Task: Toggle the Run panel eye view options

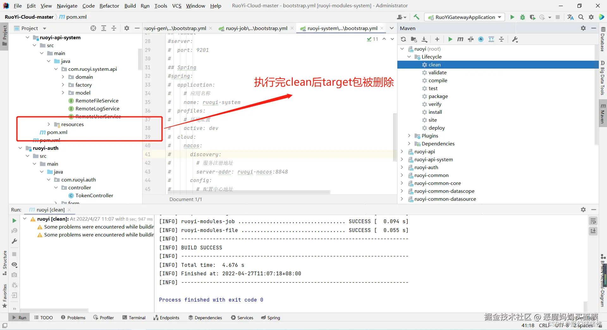Action: pos(14,265)
